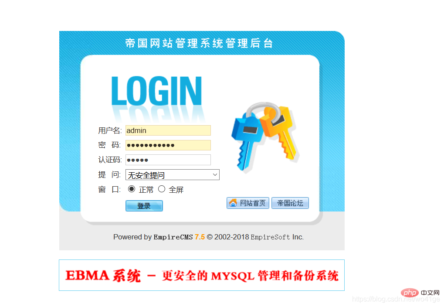Select the 全屏 window radio button

pyautogui.click(x=161, y=189)
